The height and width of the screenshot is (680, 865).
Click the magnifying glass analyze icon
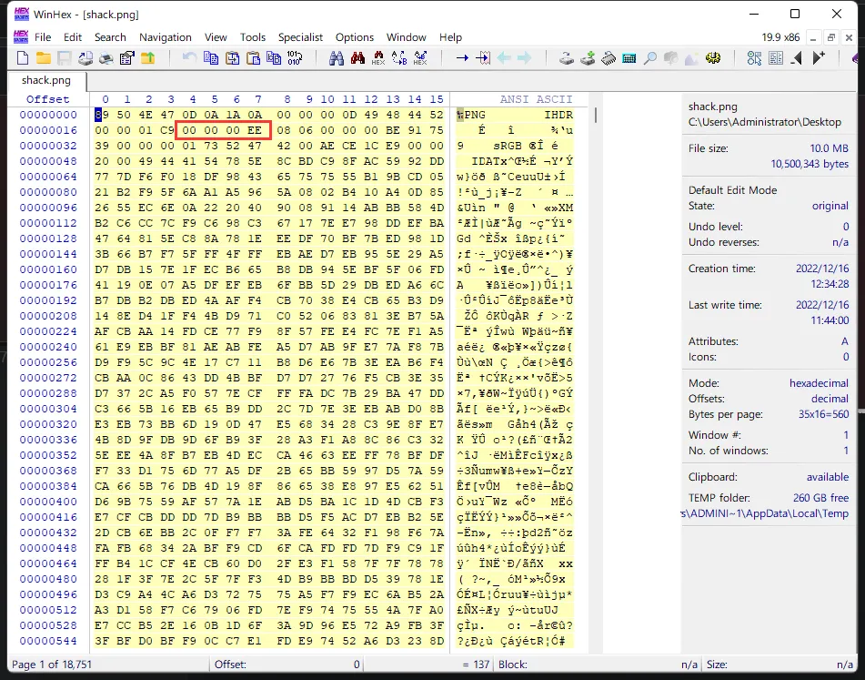click(x=650, y=58)
